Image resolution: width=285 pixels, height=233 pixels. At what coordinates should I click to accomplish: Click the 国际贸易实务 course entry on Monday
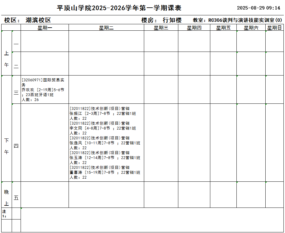click(x=43, y=90)
